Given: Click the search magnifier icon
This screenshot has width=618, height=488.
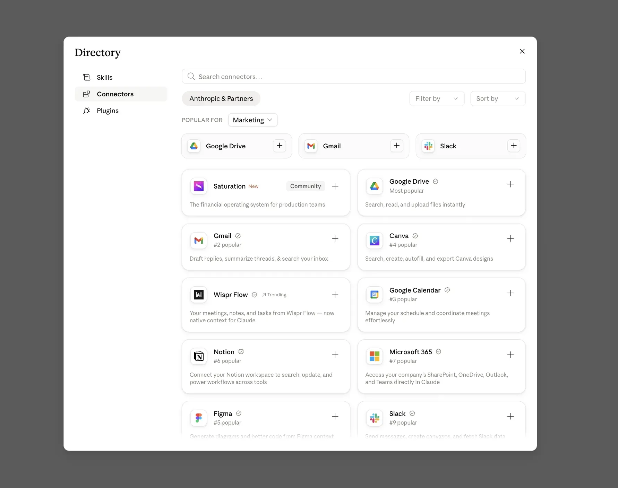Looking at the screenshot, I should 191,76.
